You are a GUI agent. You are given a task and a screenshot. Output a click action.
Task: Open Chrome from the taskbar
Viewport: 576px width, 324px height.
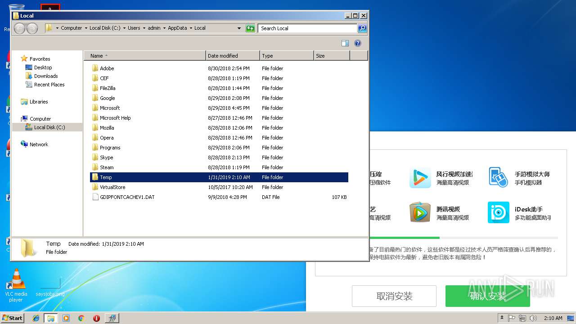pos(81,318)
